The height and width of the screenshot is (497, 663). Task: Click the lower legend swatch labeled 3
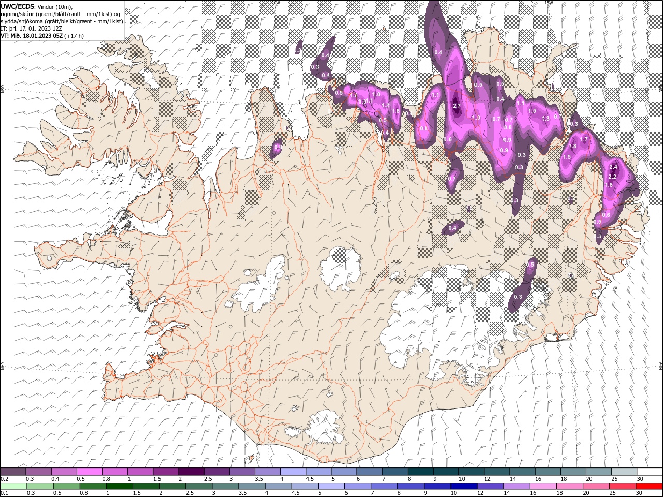pos(225,486)
